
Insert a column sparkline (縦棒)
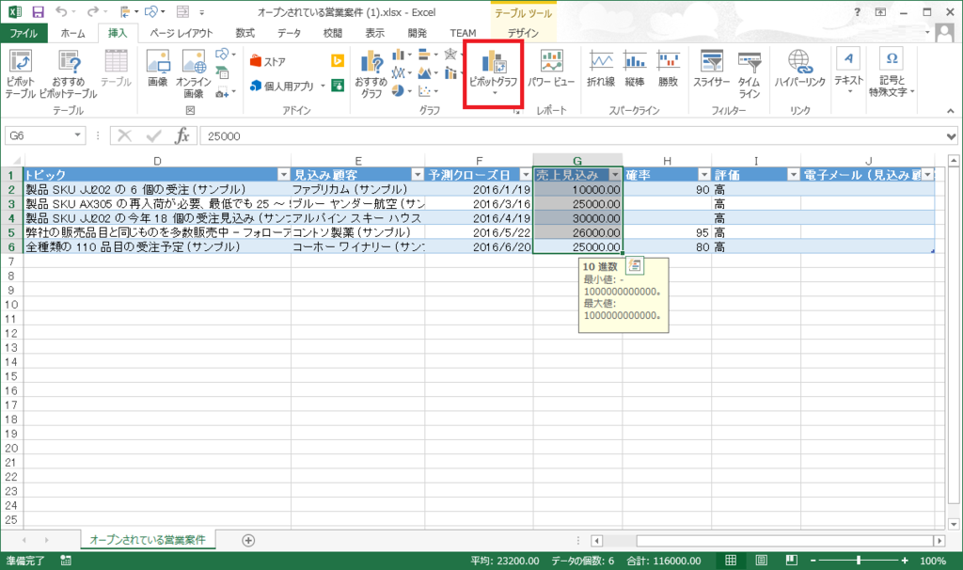(635, 68)
